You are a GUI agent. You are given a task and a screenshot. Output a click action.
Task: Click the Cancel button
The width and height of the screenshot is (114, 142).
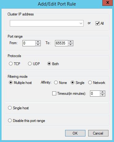[98, 133]
